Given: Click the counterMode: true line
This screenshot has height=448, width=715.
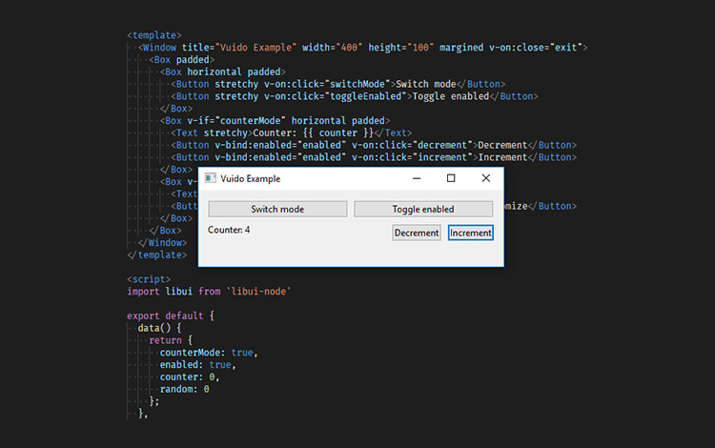Looking at the screenshot, I should pyautogui.click(x=208, y=353).
